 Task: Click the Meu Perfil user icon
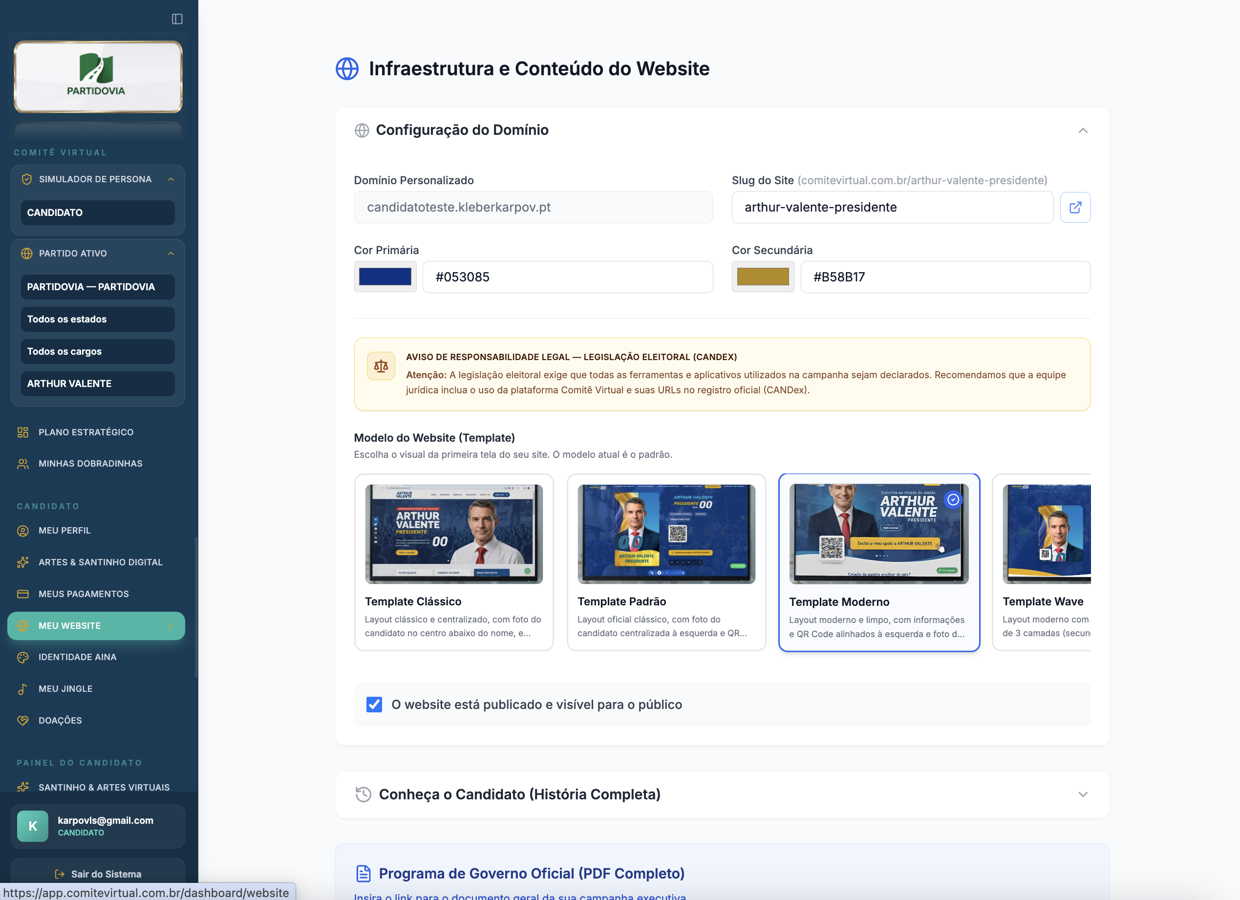[23, 531]
